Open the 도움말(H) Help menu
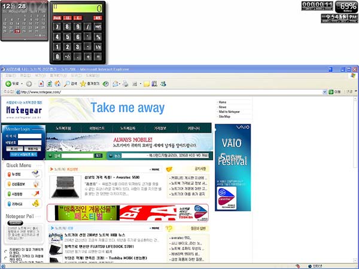This screenshot has width=359, height=269. 93,75
